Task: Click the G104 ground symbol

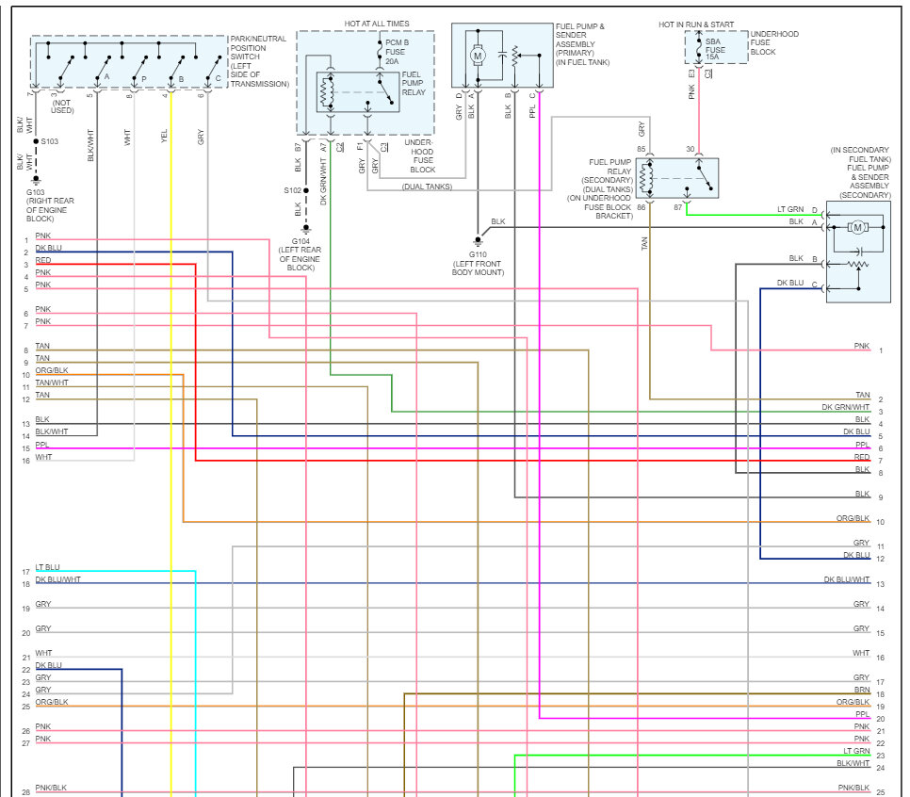Action: pos(306,228)
